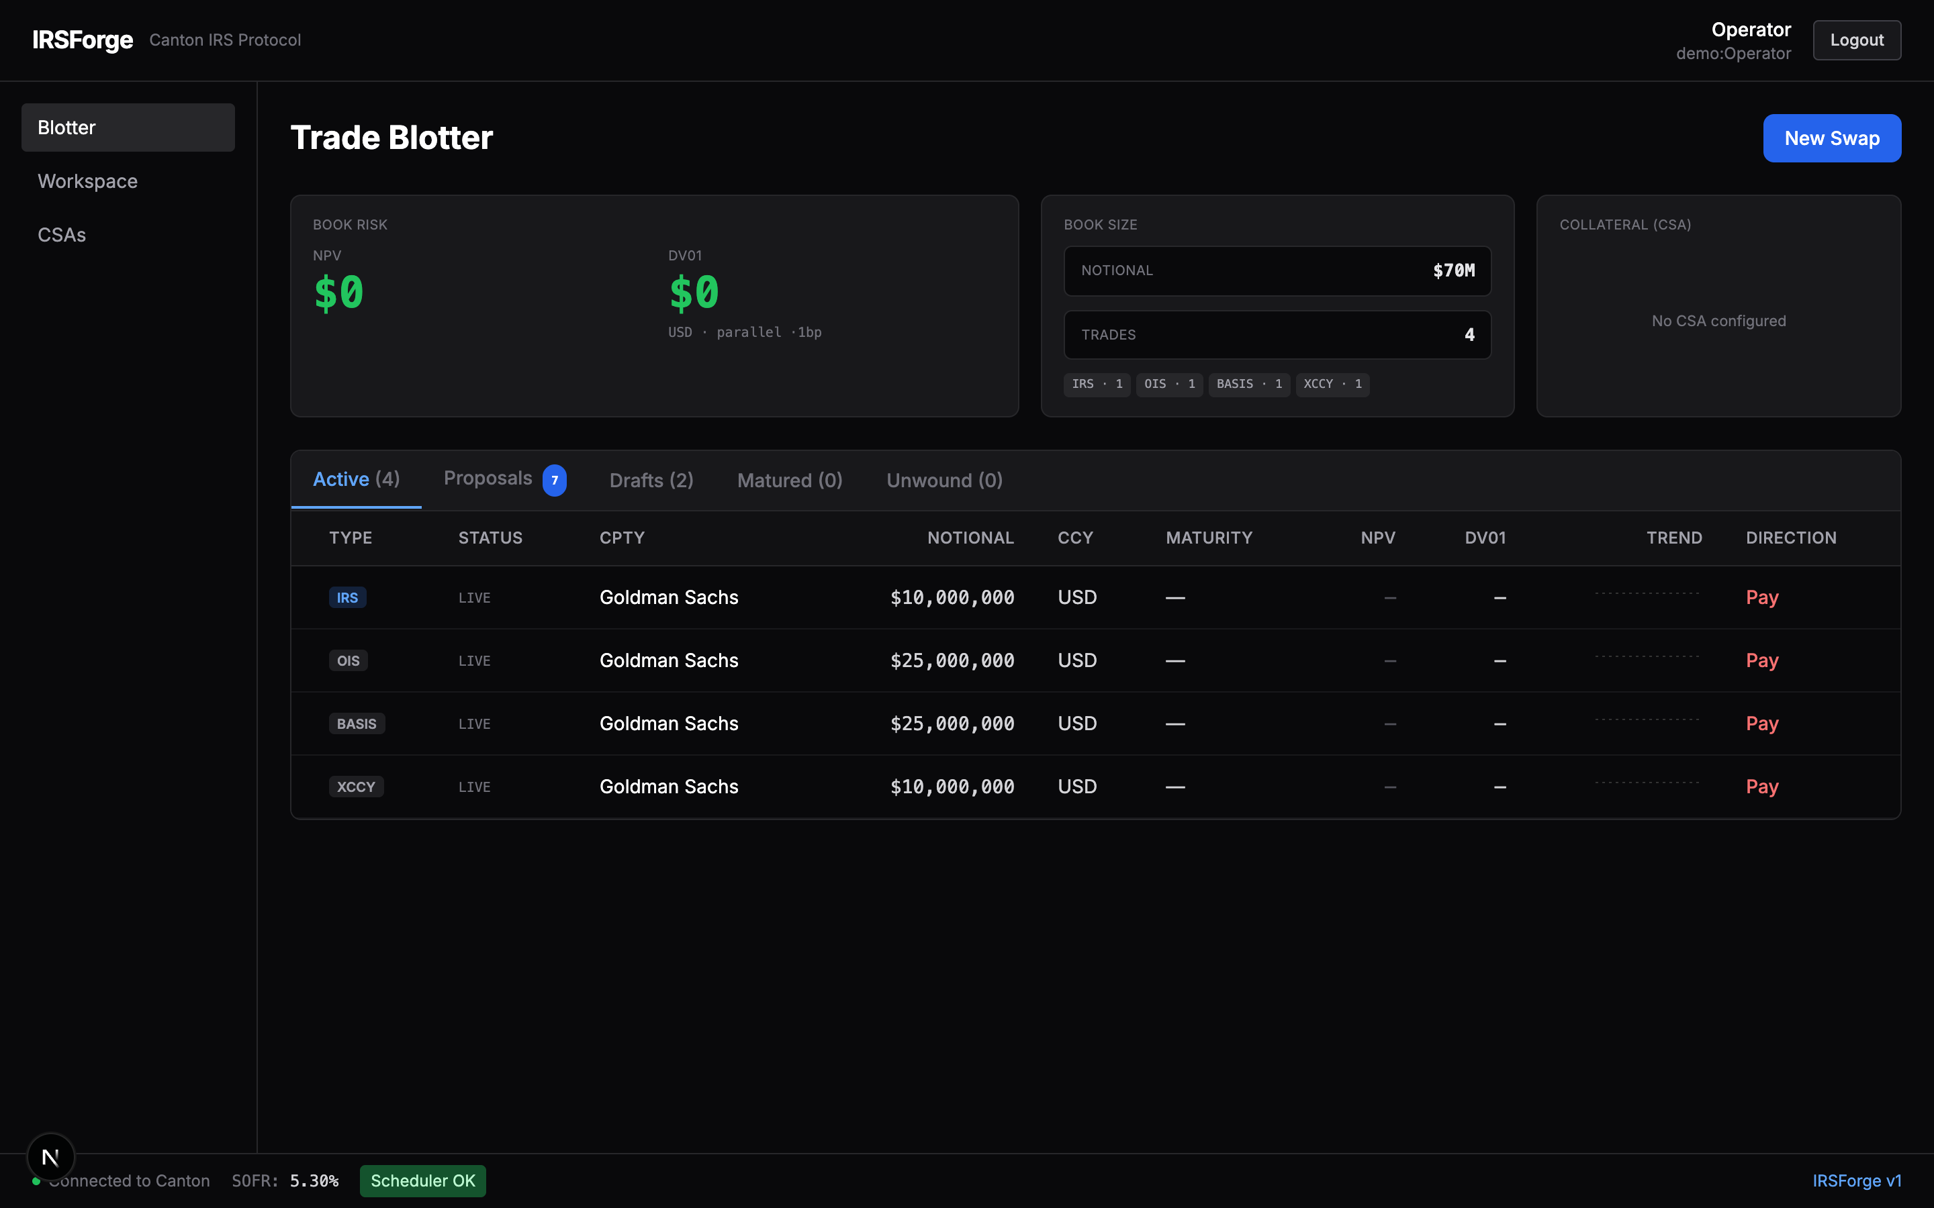
Task: Click the BASIS type badge in table
Action: pos(357,724)
